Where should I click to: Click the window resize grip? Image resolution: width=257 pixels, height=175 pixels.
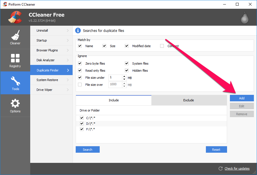(x=254, y=172)
